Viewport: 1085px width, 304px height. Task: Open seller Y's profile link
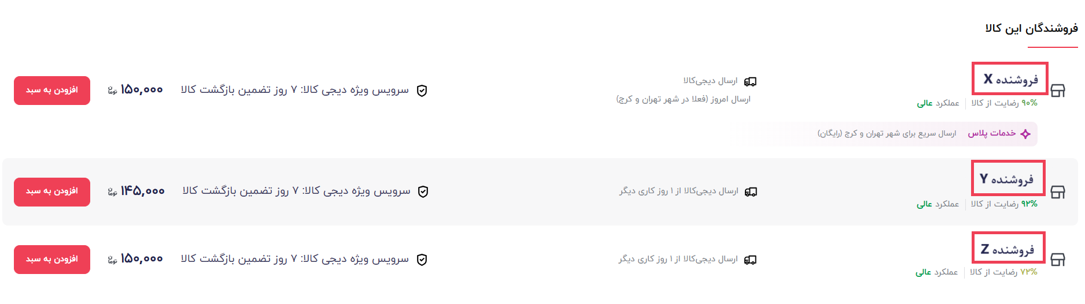(1007, 179)
